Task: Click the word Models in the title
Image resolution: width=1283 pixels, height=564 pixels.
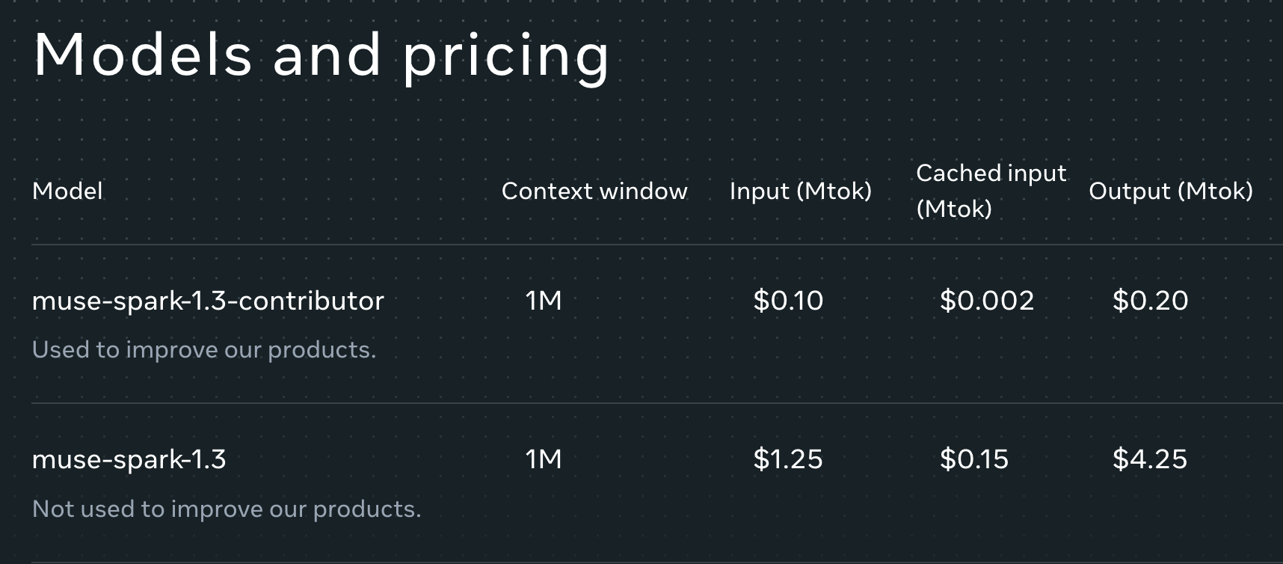Action: [143, 54]
